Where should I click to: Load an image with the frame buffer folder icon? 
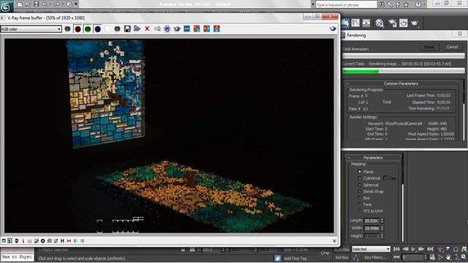click(137, 29)
